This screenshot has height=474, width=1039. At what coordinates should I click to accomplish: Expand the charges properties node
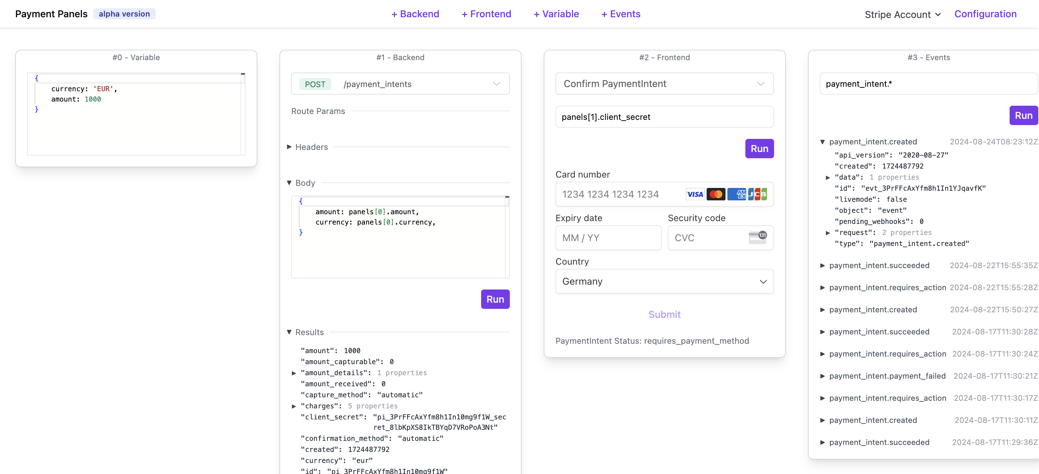point(294,406)
